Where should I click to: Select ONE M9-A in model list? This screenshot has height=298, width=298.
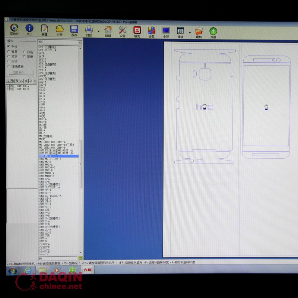pos(58,156)
